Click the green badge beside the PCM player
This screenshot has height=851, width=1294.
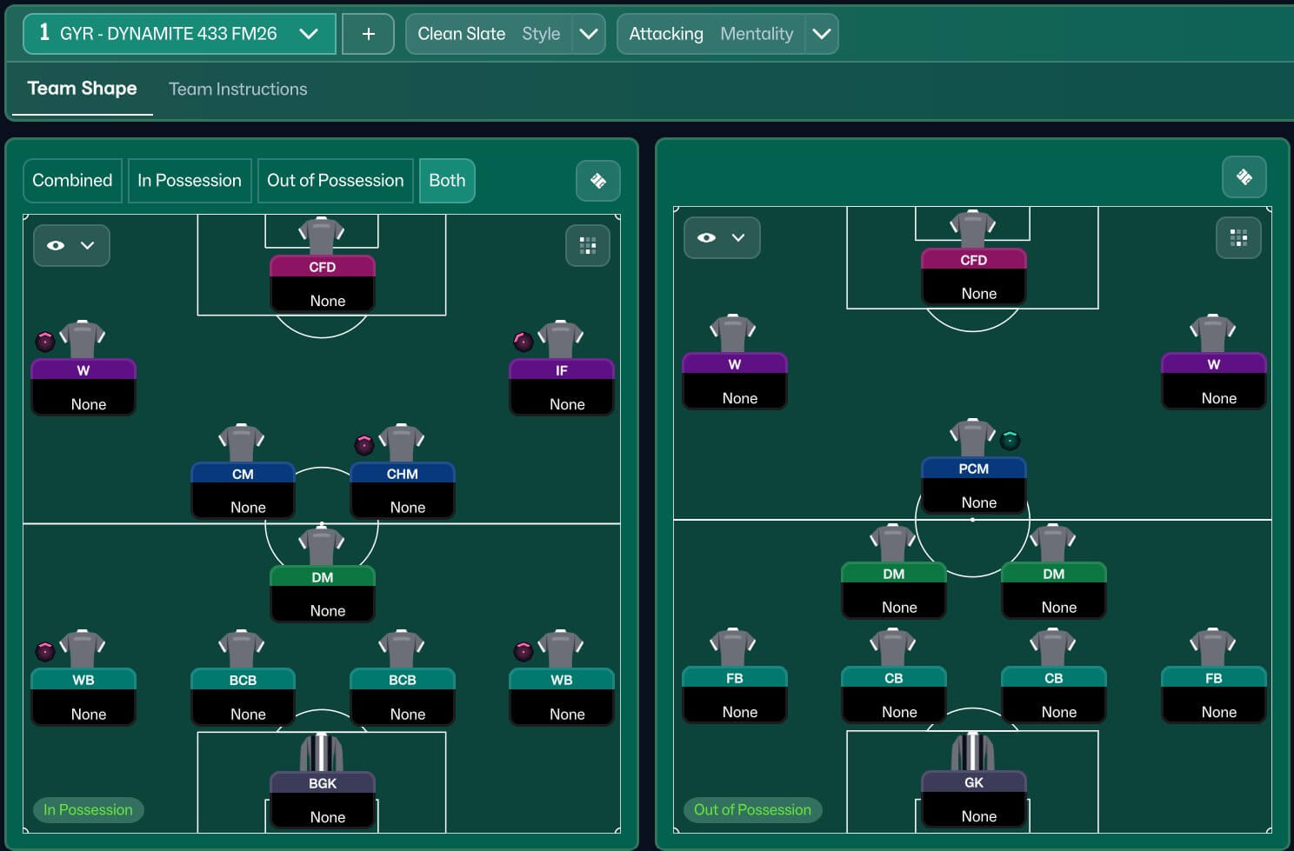pos(1010,440)
